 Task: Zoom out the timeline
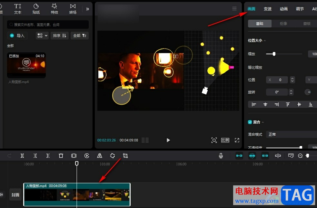click(x=300, y=156)
